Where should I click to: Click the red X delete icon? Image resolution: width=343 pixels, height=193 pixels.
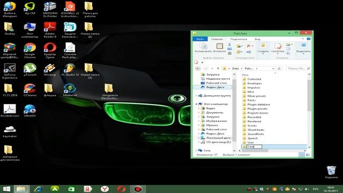[x=249, y=46]
